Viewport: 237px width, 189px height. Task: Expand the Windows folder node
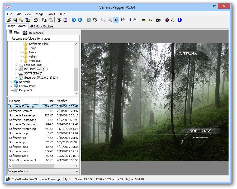coord(21,61)
